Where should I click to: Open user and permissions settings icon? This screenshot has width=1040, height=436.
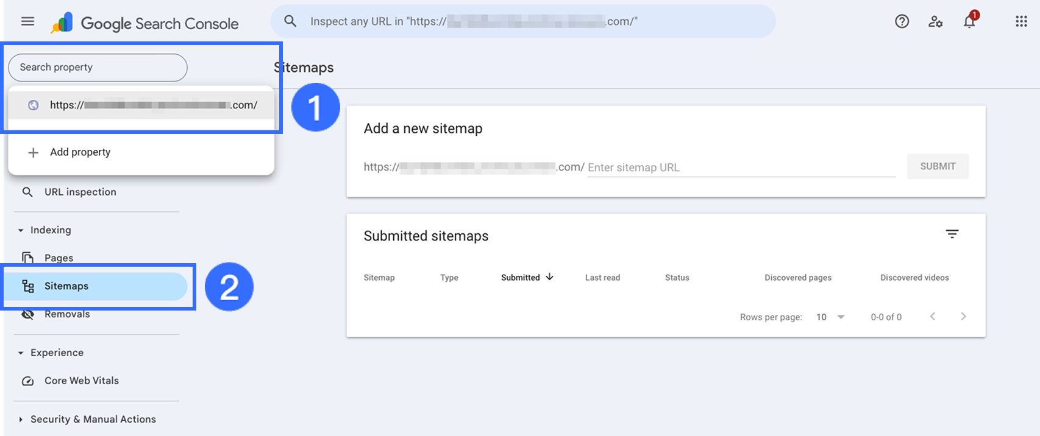coord(935,22)
